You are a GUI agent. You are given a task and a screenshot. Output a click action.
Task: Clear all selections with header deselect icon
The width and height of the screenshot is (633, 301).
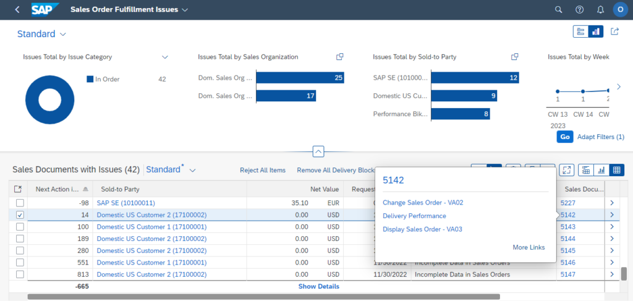[x=18, y=189]
